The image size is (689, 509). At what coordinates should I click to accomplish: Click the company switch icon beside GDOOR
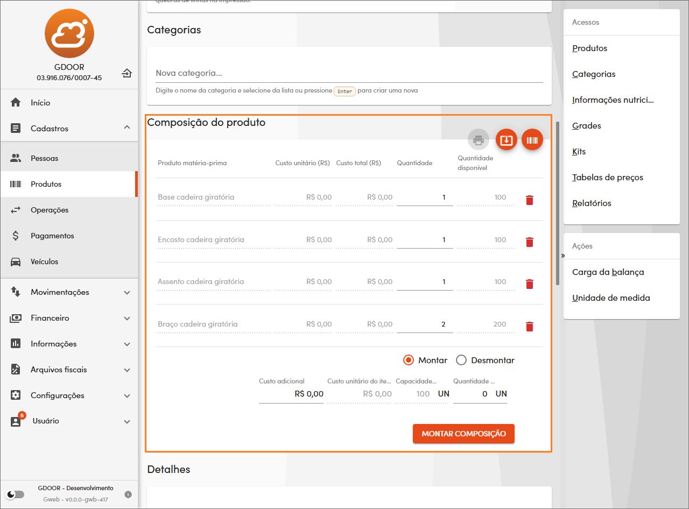(126, 73)
